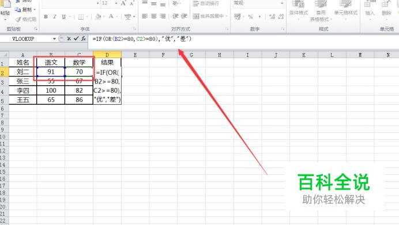Click the Copy (复制) button
This screenshot has height=225, width=399.
coord(24,10)
